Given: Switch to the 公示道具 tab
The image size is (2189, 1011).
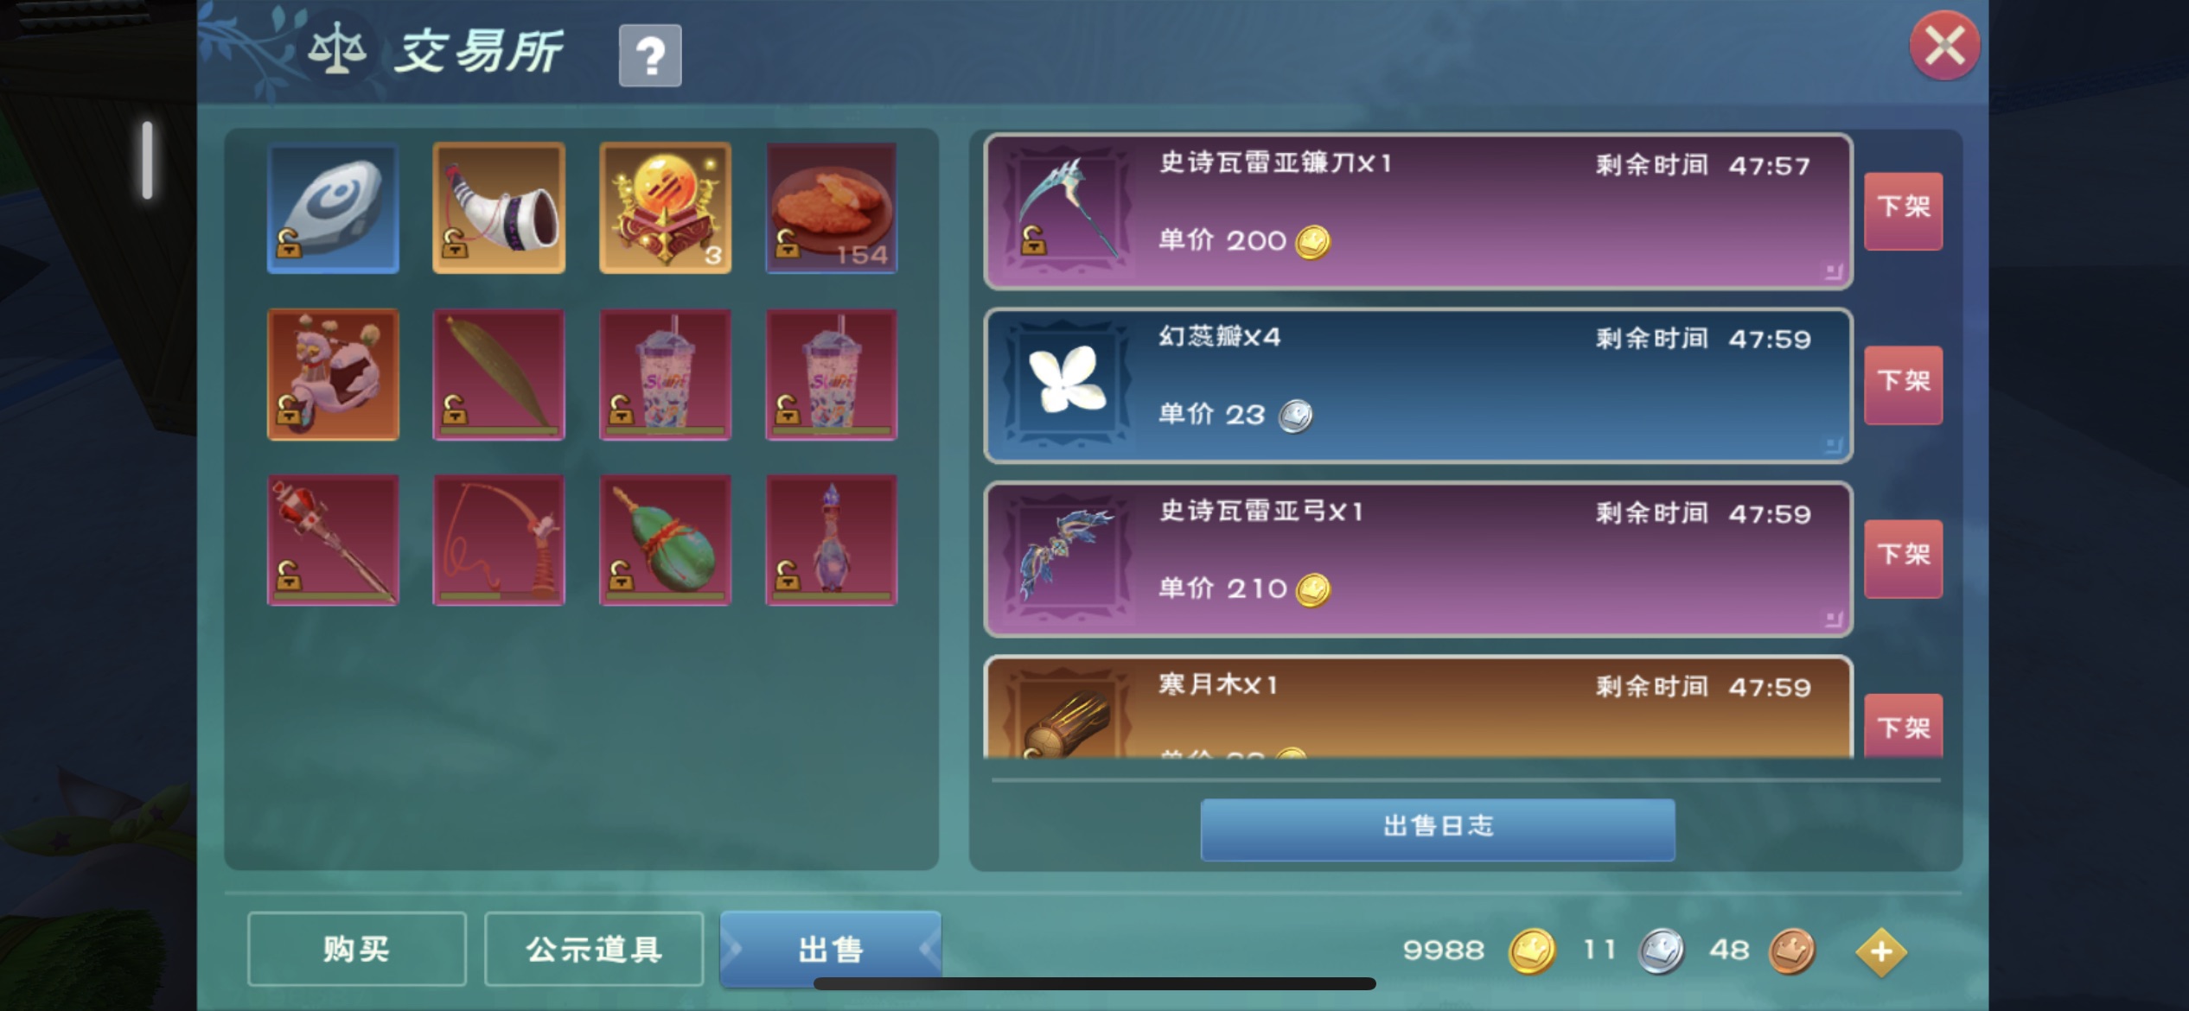Looking at the screenshot, I should 594,949.
